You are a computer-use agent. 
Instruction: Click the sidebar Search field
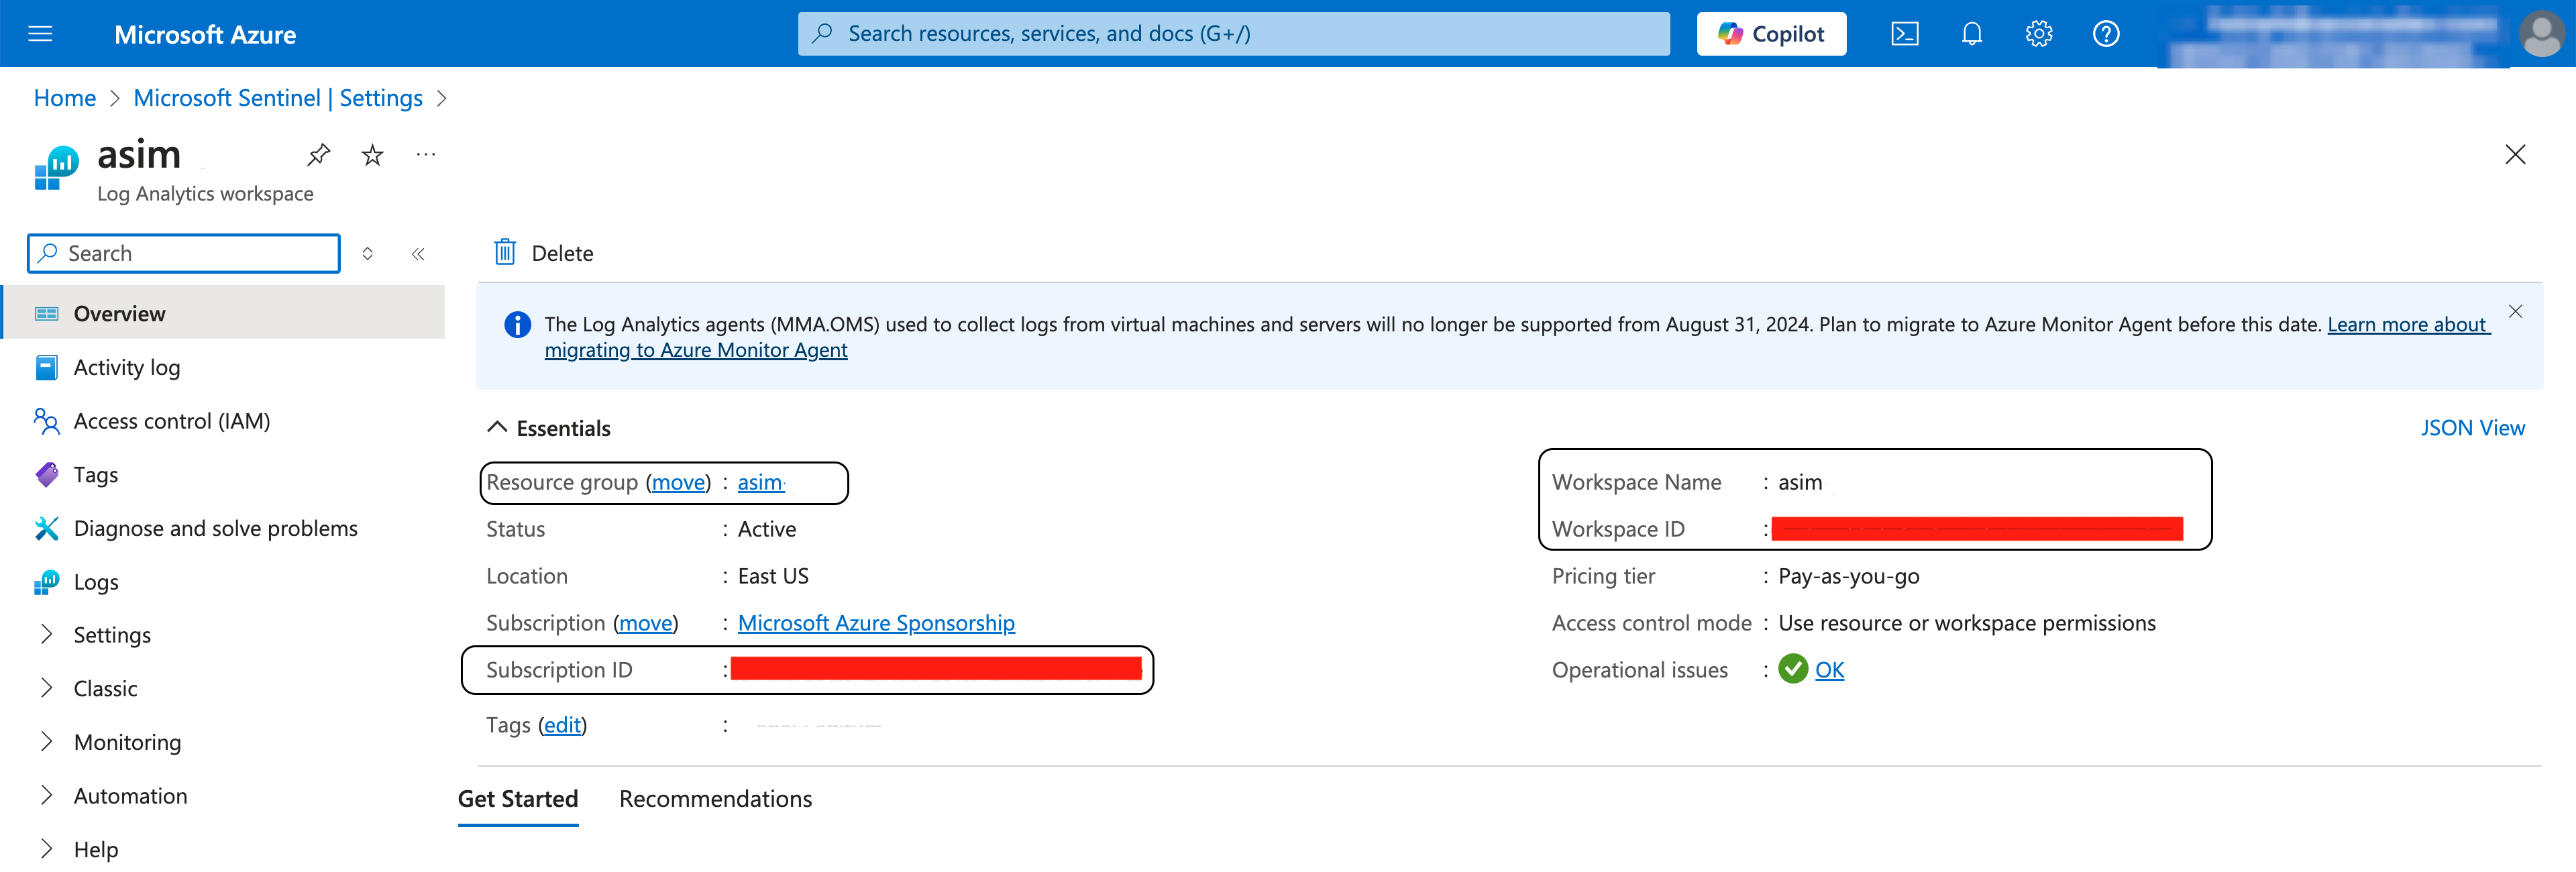[x=184, y=254]
